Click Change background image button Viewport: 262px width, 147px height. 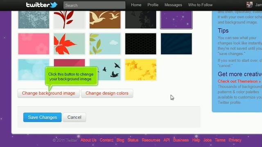(48, 94)
